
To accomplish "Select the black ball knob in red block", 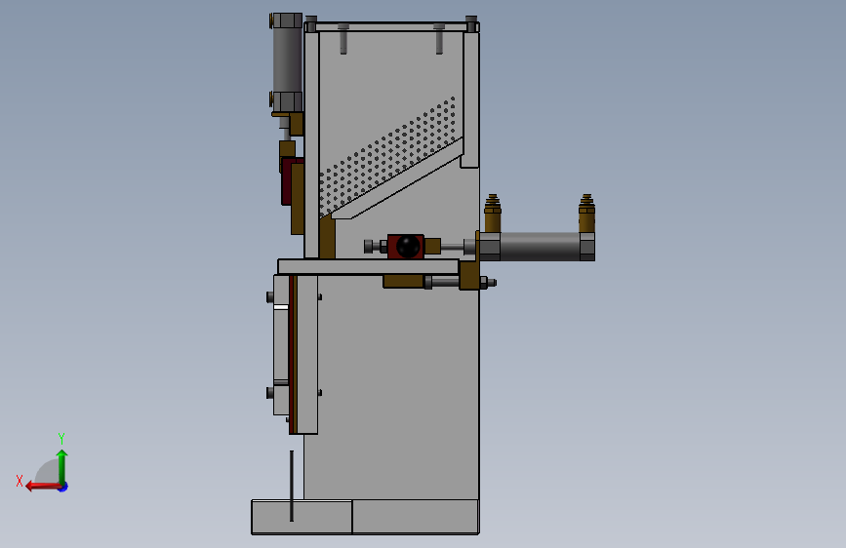I will coord(408,247).
